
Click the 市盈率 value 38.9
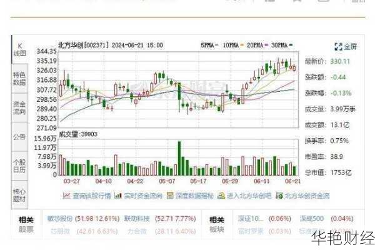tap(336, 157)
